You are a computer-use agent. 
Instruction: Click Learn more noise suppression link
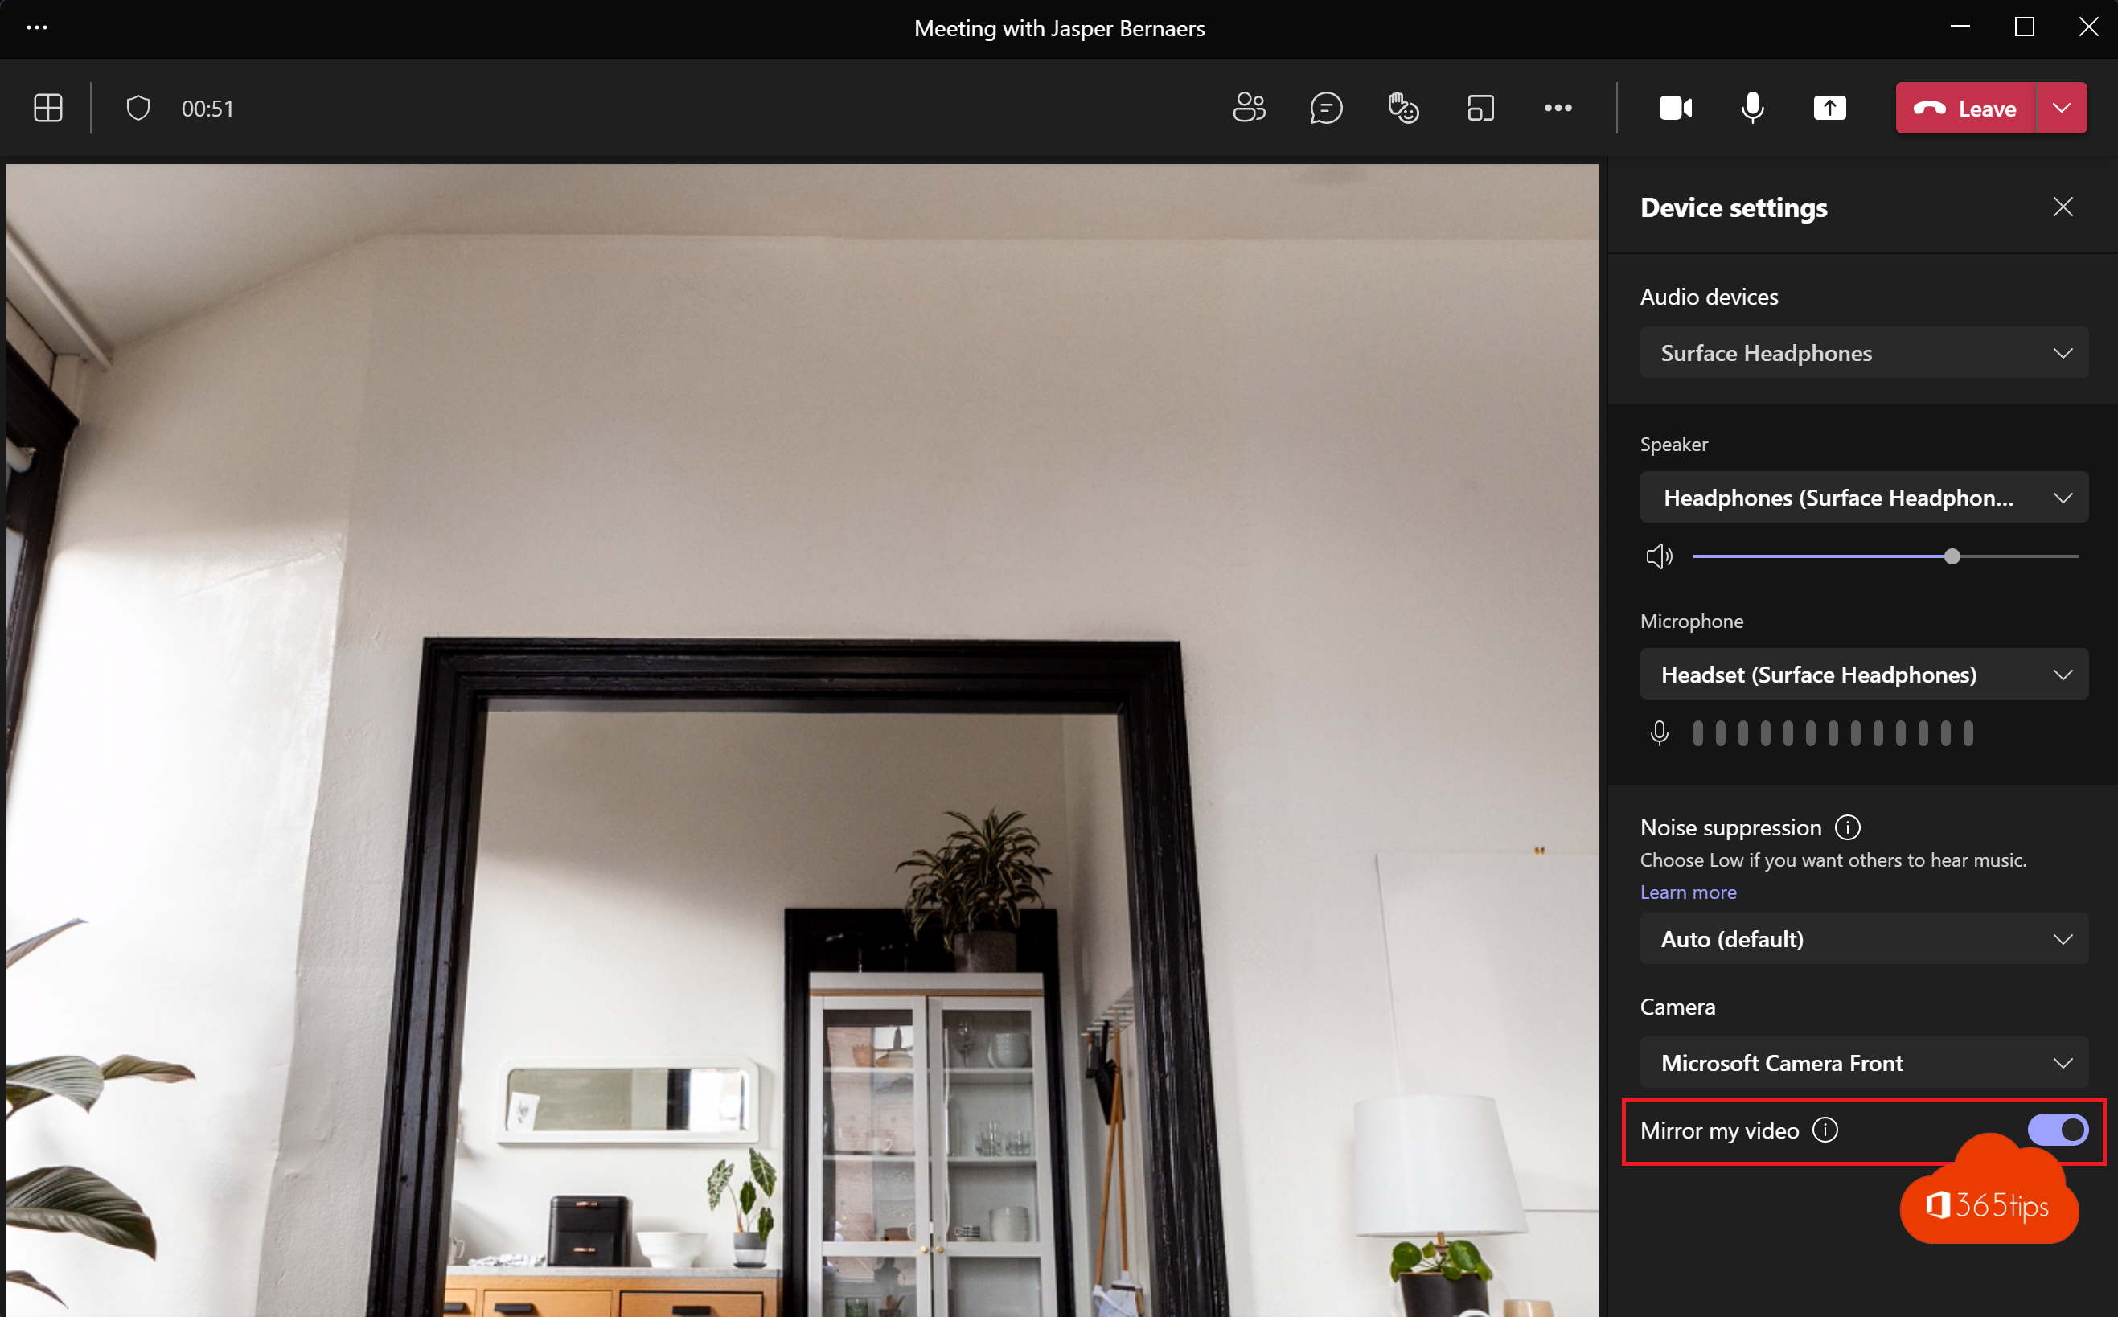(x=1687, y=892)
